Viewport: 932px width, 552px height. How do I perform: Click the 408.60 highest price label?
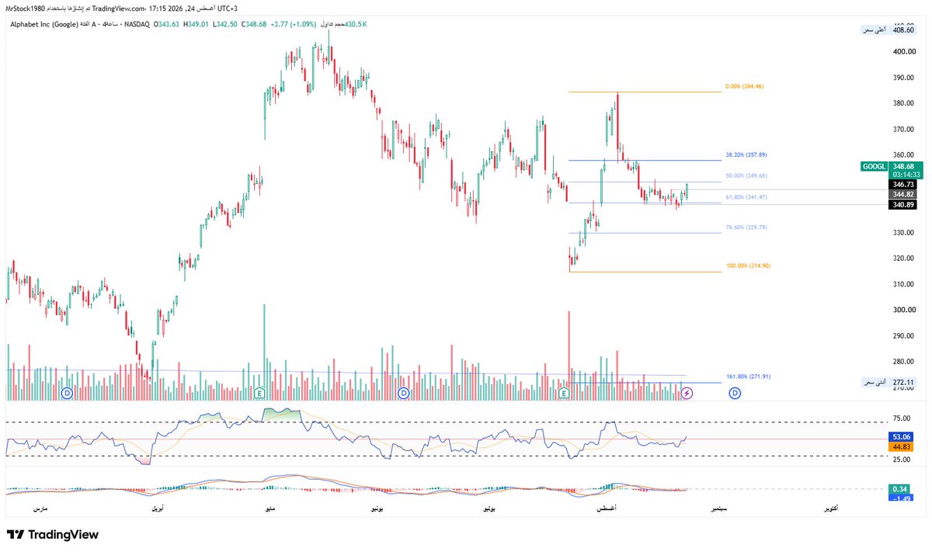pos(903,30)
